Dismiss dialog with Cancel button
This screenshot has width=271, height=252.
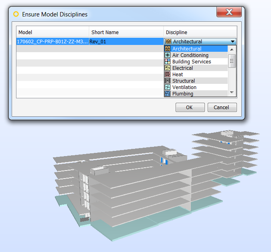click(x=222, y=107)
